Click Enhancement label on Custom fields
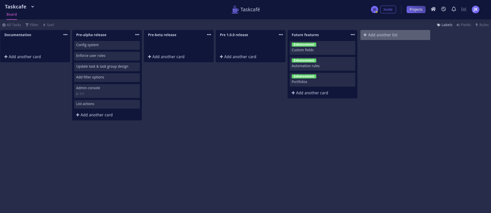491x213 pixels. click(304, 45)
